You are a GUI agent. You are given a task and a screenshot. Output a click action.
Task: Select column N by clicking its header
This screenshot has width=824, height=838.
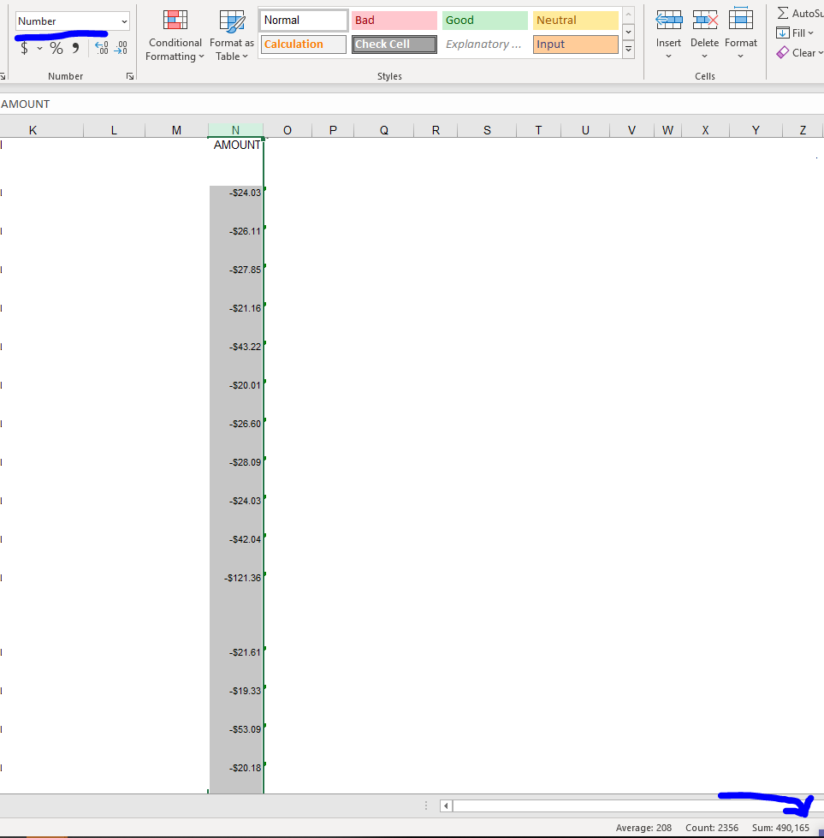(235, 129)
